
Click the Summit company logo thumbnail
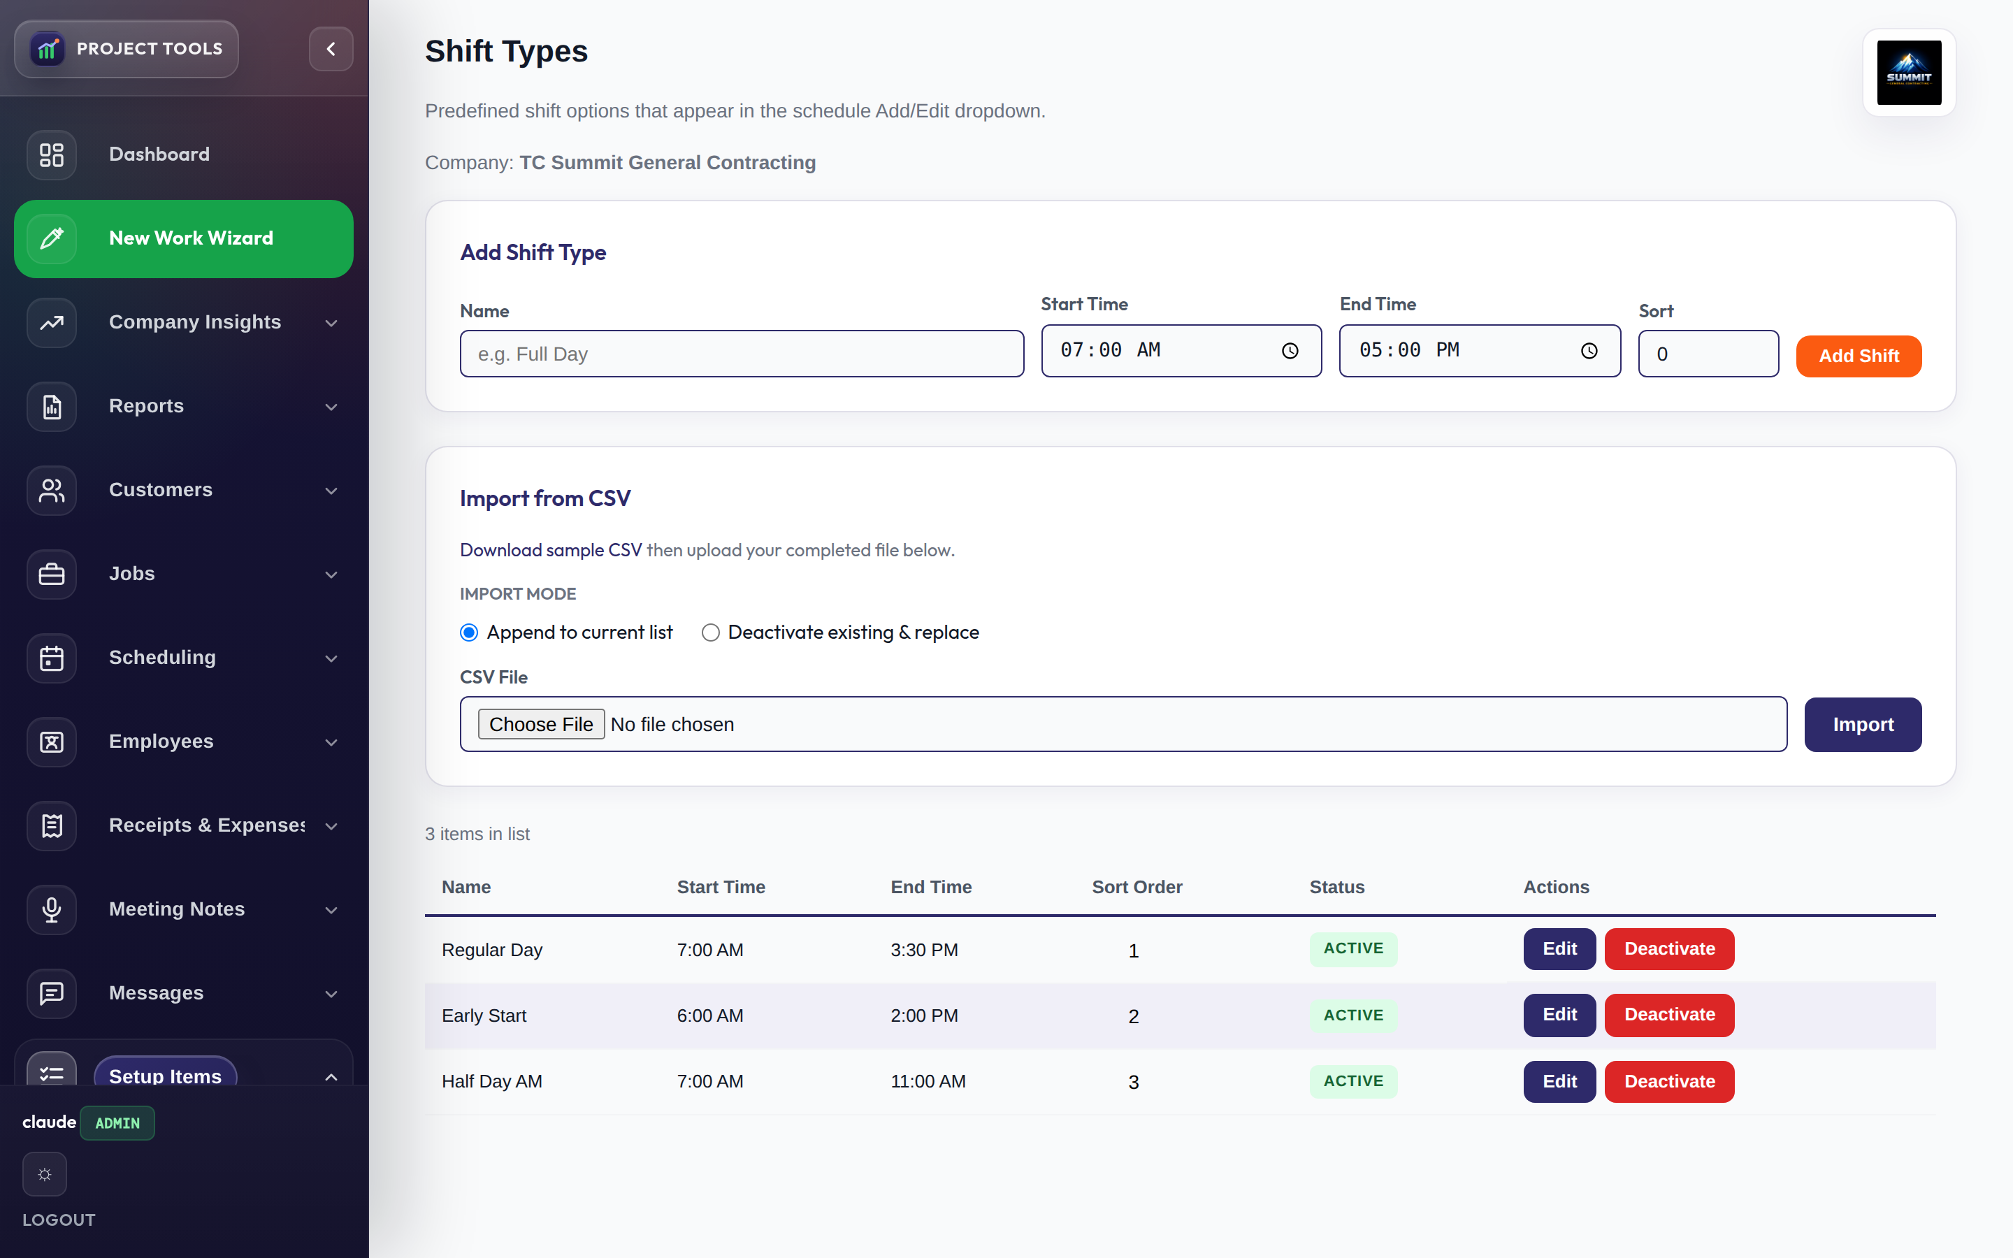1909,73
